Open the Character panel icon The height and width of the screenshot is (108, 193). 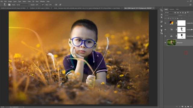pyautogui.click(x=162, y=15)
